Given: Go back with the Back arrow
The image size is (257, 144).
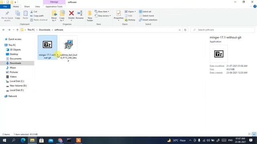Looking at the screenshot, I should 4,30.
